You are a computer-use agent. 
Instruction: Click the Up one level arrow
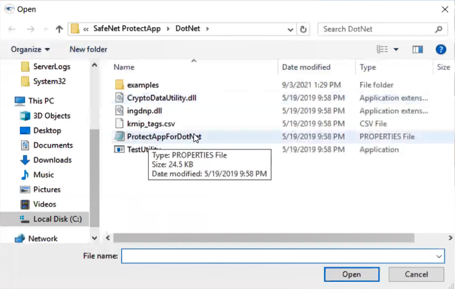tap(59, 29)
